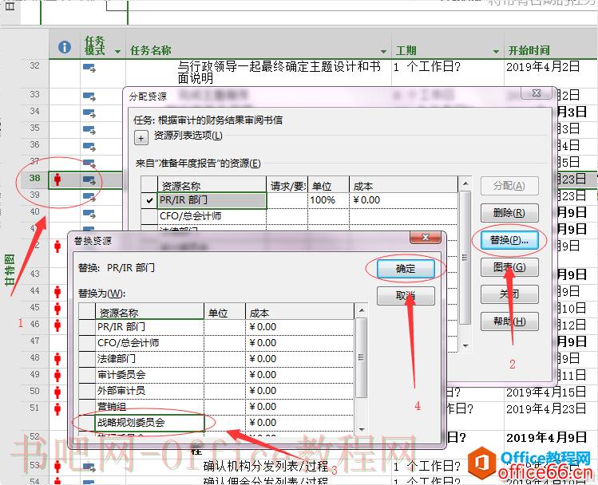
Task: Click the task mode icon in row 40
Action: [89, 214]
